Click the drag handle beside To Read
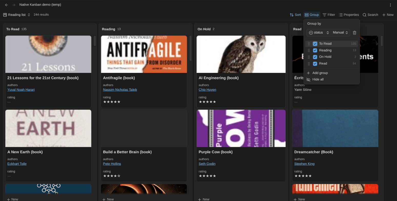Viewport: 397px width, 201px height. pyautogui.click(x=309, y=44)
